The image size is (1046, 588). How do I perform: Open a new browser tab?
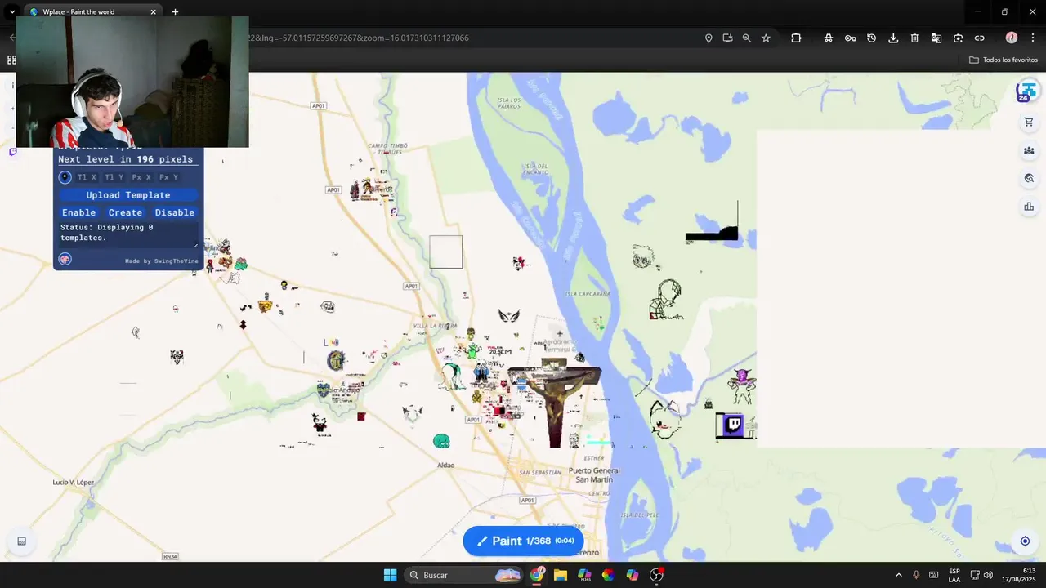(x=175, y=11)
